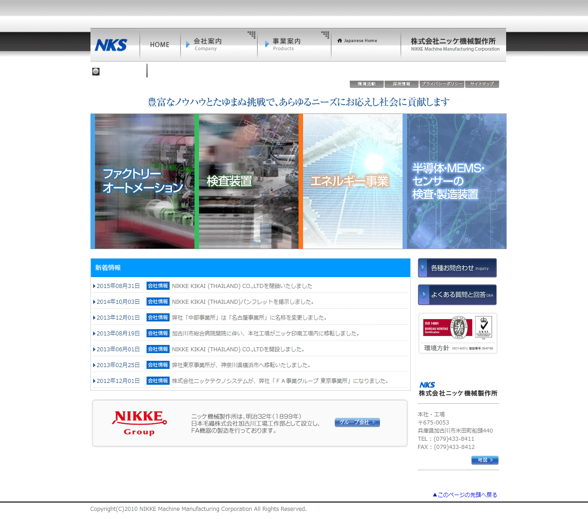Click blue arrow next to 事業案内
This screenshot has width=588, height=519.
(x=267, y=44)
